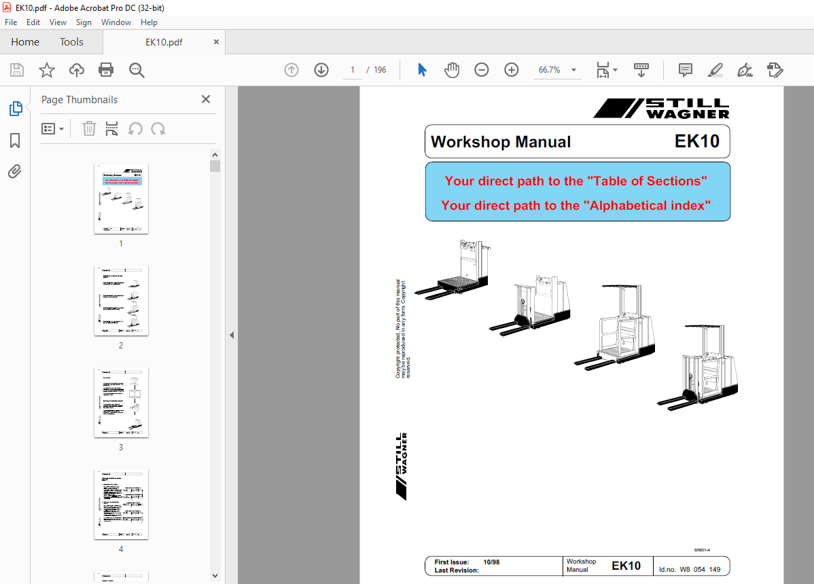Zoom in with plus icon
This screenshot has height=584, width=814.
coord(512,70)
